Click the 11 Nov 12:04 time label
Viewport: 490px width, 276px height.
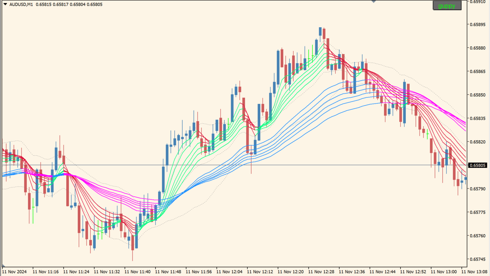229,272
